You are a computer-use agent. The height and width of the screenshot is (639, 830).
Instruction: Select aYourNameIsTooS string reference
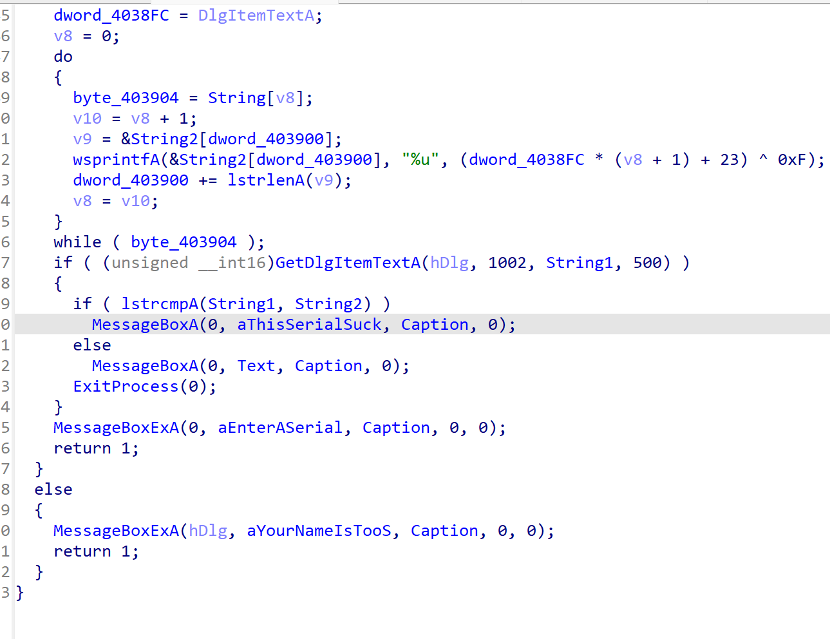click(319, 531)
